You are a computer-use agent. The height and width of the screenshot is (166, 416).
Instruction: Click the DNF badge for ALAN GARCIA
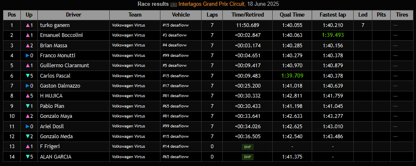coord(248,157)
